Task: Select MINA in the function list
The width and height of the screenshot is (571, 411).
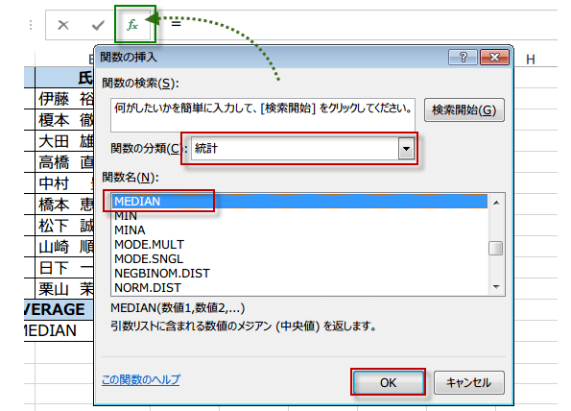Action: pyautogui.click(x=299, y=230)
